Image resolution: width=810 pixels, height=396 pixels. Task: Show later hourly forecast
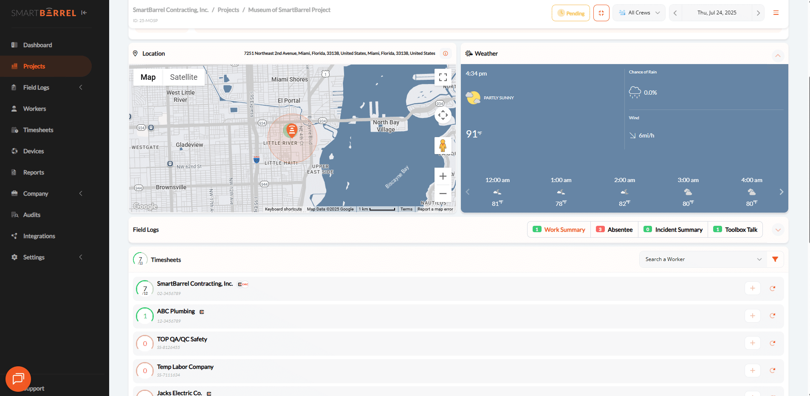point(781,192)
